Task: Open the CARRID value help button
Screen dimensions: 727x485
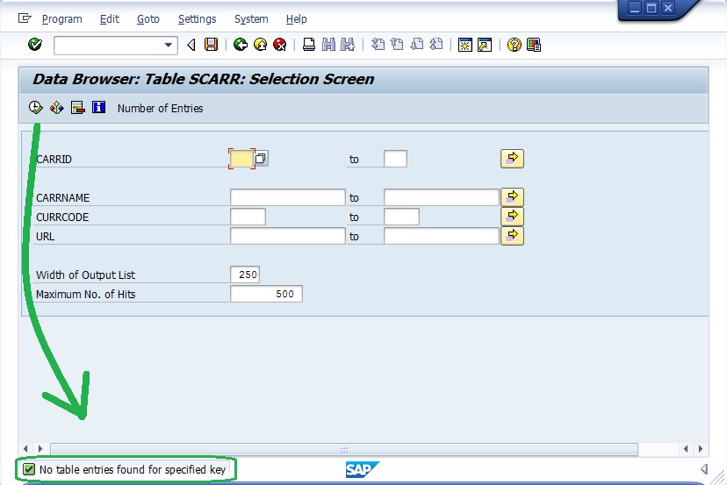Action: pos(262,159)
